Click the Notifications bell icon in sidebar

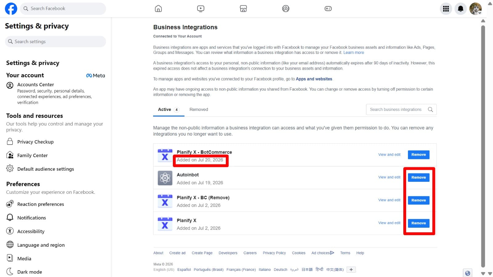(10, 218)
